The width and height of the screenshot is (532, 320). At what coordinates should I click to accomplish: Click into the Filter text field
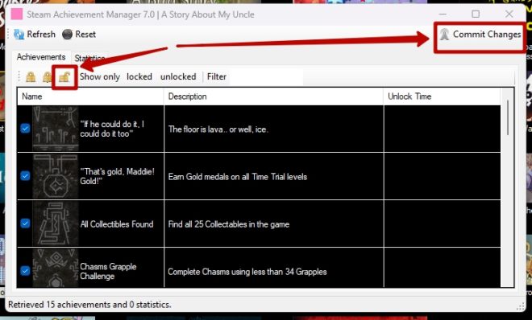point(265,77)
